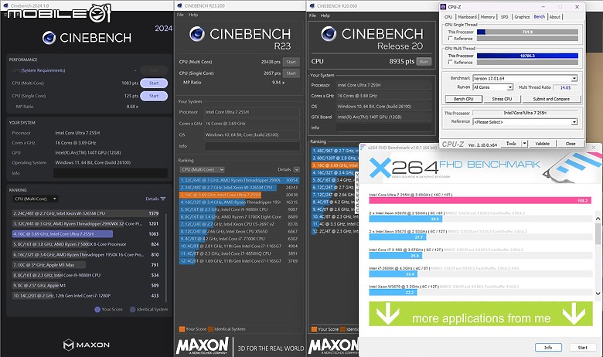Select AMD Ryzen 7 5800X row in Cinebench 2024

(85, 244)
